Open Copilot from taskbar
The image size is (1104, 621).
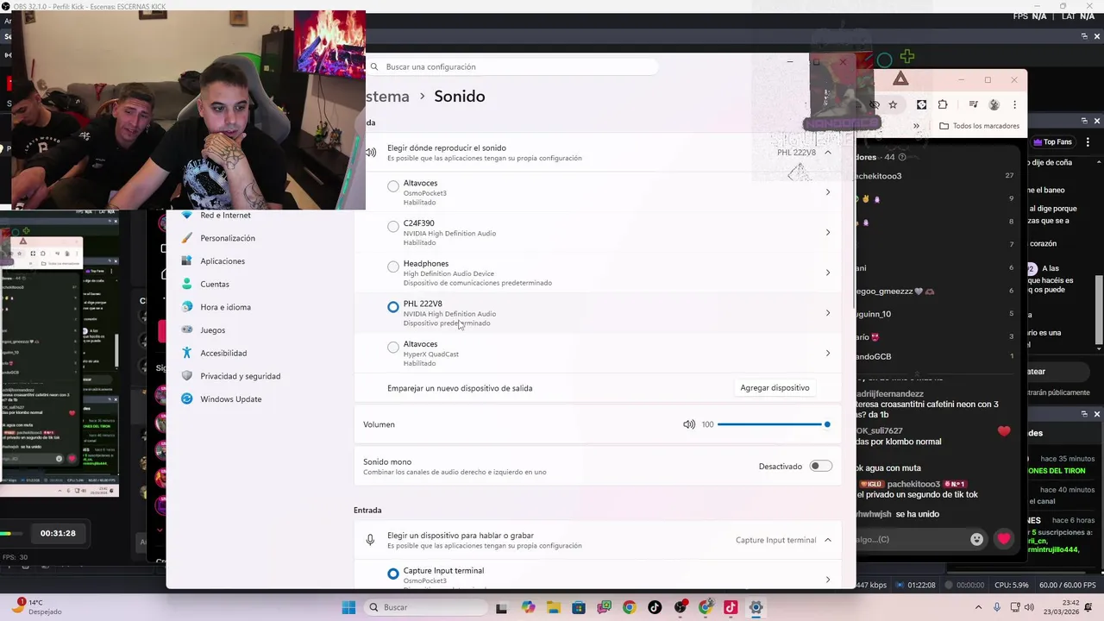[528, 607]
